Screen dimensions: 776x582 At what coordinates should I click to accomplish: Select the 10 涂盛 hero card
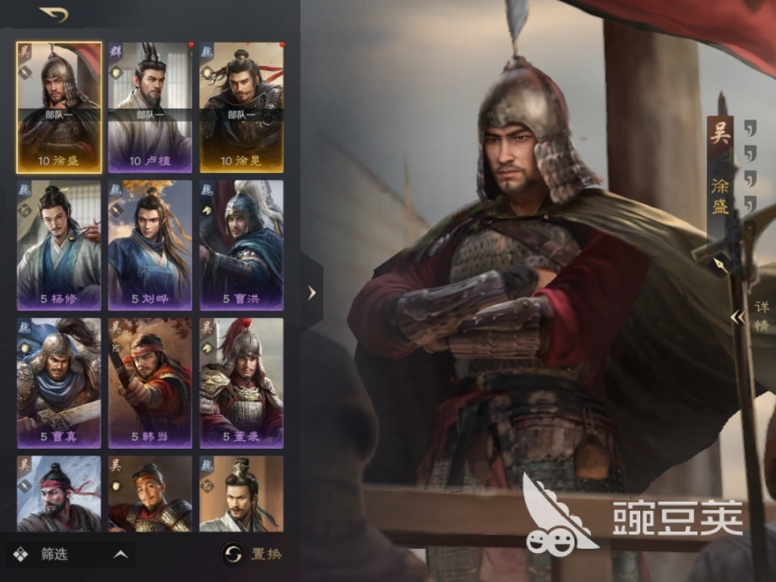coord(59,108)
